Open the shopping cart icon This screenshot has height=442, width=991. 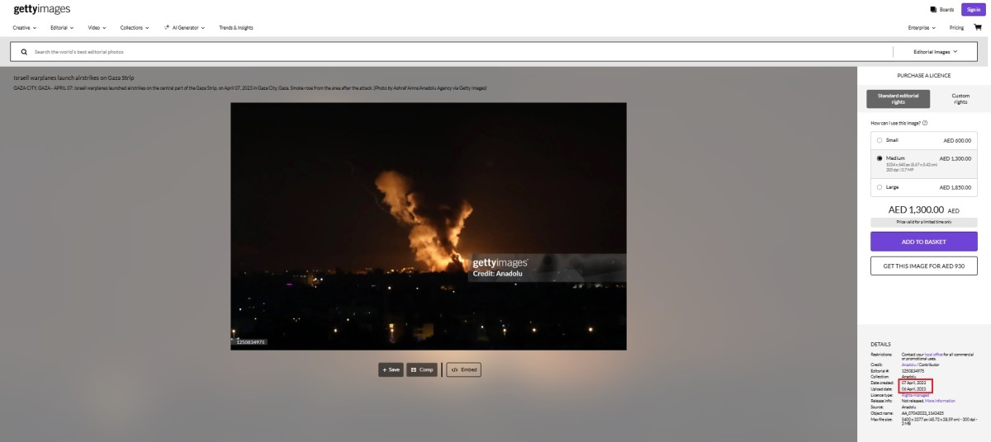point(978,27)
